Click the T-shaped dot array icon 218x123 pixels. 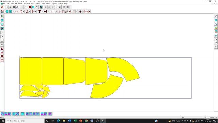39,11
